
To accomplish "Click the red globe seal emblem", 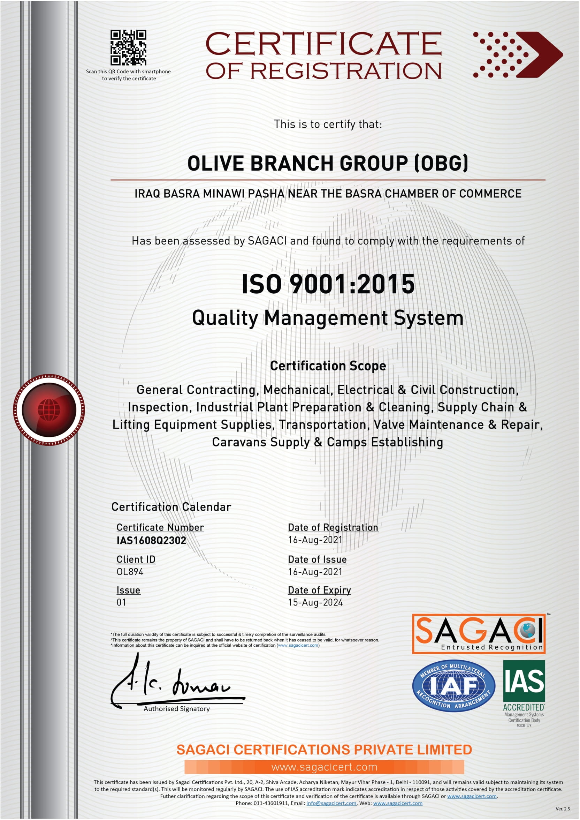I will 49,410.
